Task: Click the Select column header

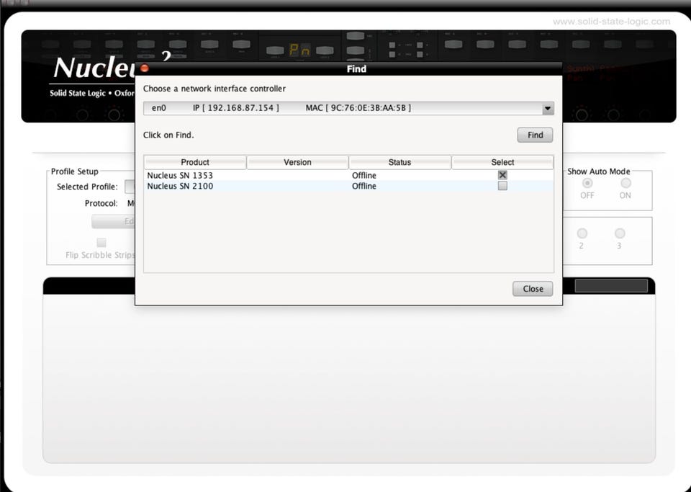Action: click(x=502, y=162)
